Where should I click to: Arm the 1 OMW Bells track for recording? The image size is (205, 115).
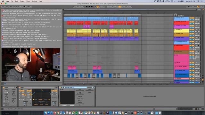point(199,18)
